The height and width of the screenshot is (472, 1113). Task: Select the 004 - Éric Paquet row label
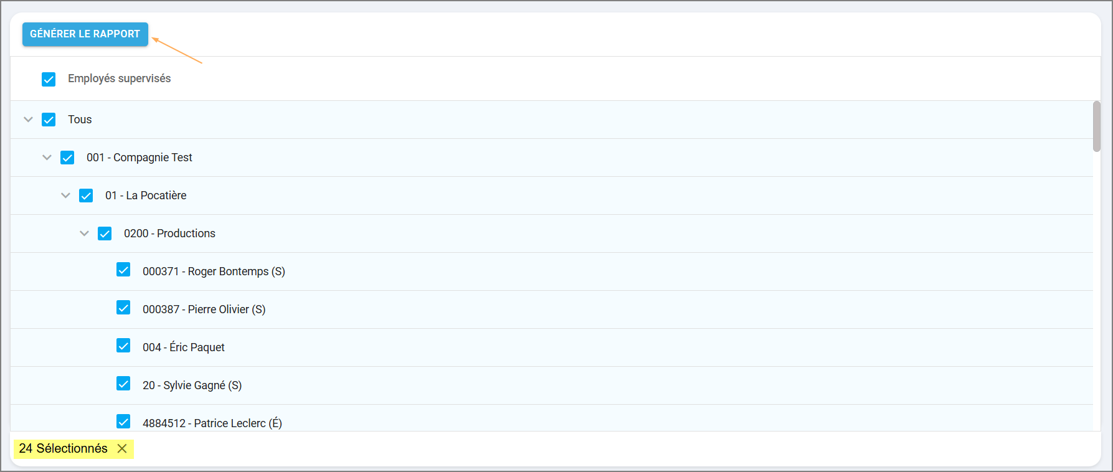coord(183,347)
